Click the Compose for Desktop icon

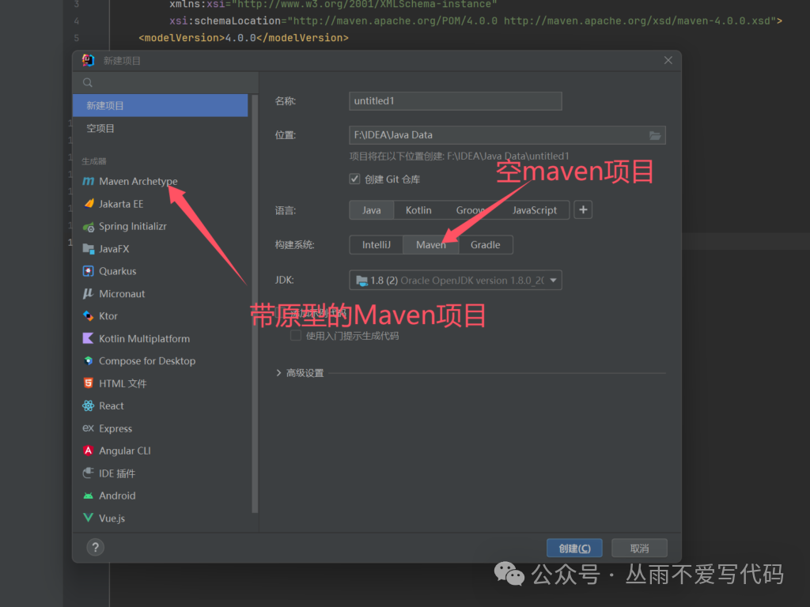(89, 360)
